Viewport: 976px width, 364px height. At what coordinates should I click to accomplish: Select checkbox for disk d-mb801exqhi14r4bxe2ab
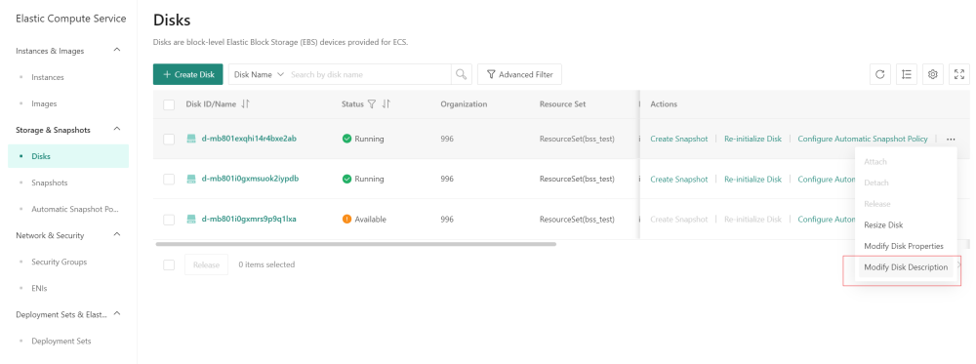click(x=169, y=139)
